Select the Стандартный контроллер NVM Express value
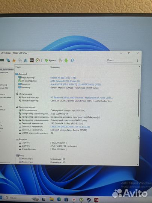Image resolution: width=152 pixels, height=203 pixels. pos(69,120)
